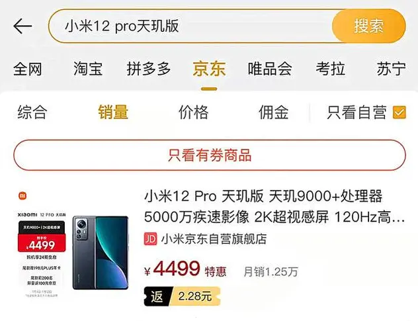
Task: Open the 唯品会 platform tab
Action: (270, 69)
